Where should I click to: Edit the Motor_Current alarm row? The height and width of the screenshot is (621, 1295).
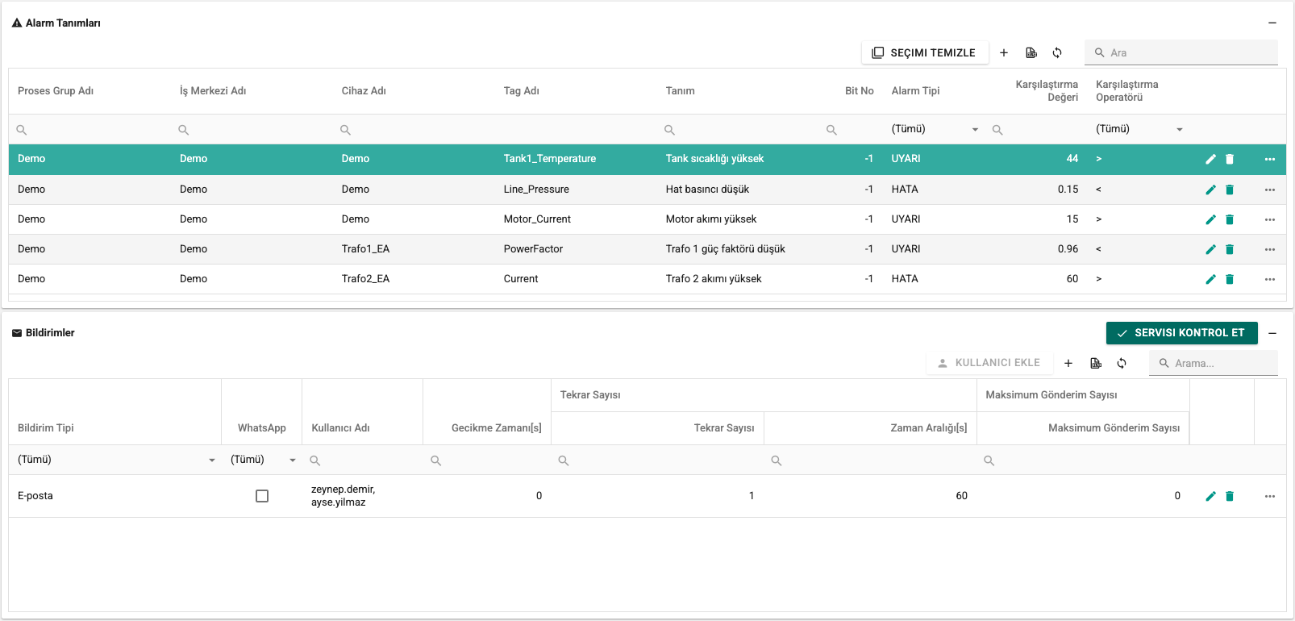(x=1210, y=219)
